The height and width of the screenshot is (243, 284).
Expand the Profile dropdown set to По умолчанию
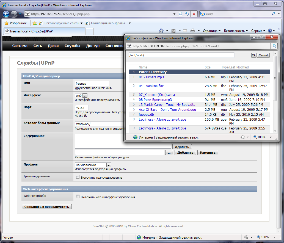pyautogui.click(x=109, y=165)
